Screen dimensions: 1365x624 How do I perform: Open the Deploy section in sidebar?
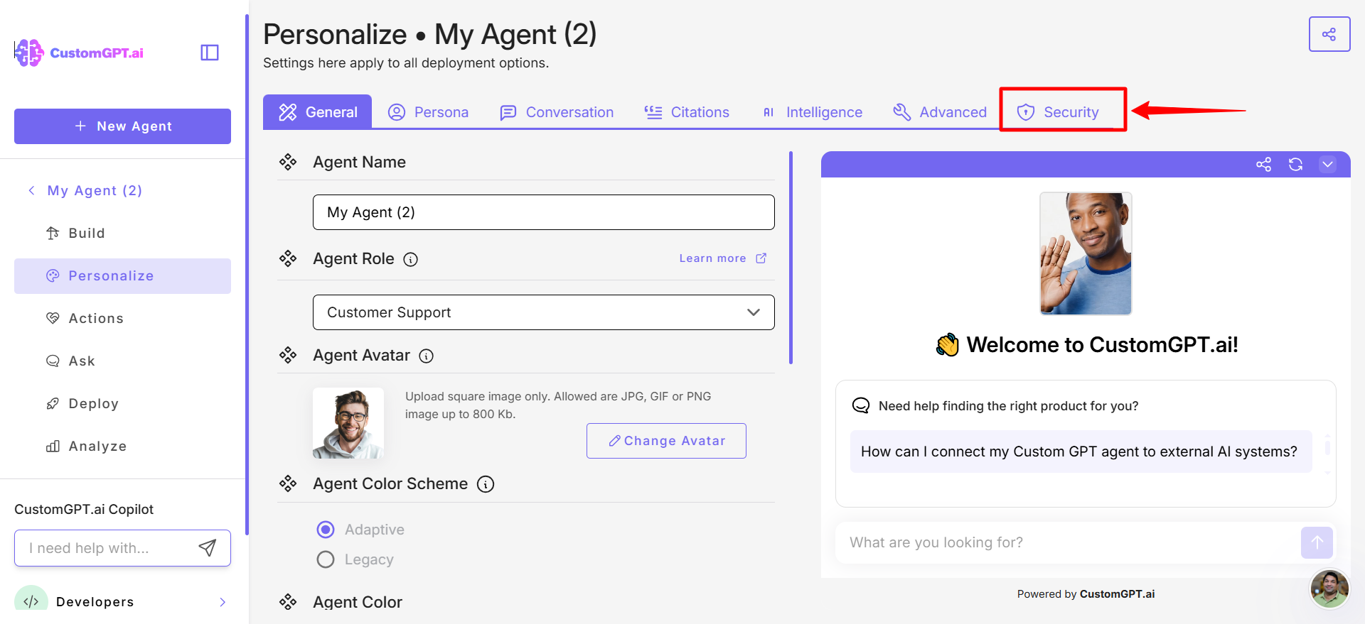[x=122, y=403]
